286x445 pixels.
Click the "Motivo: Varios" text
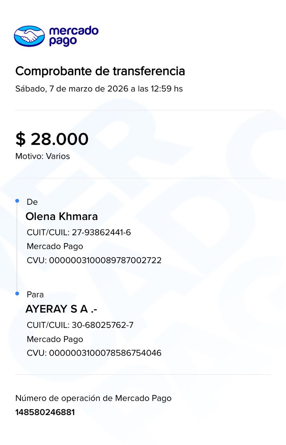point(42,156)
